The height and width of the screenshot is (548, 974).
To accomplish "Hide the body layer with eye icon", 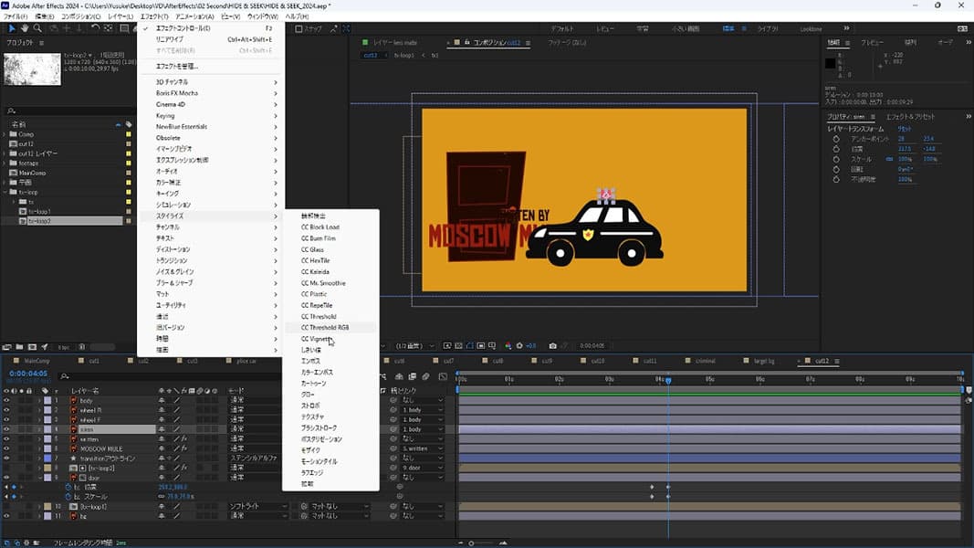I will click(x=6, y=400).
